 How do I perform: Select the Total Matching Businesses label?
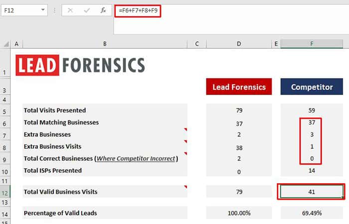(61, 122)
